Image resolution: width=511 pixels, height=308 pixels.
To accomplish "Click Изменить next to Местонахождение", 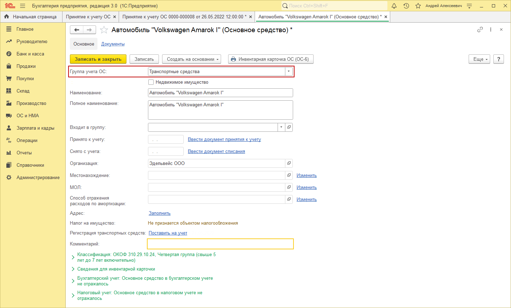I will pyautogui.click(x=307, y=175).
